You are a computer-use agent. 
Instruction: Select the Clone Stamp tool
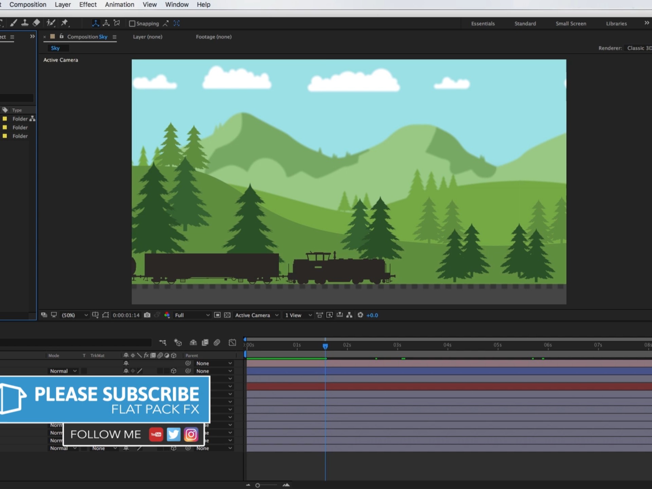(25, 23)
